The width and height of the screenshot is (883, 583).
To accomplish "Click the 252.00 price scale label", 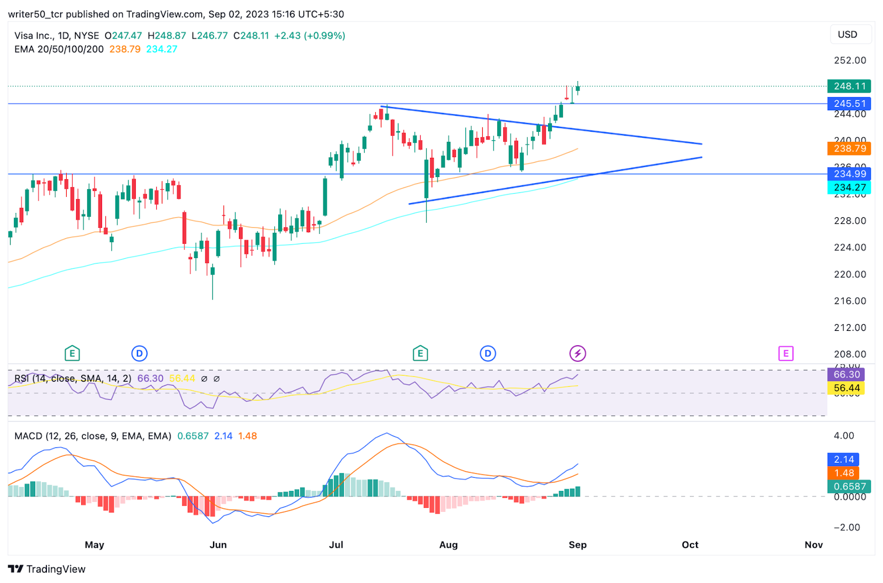I will 850,60.
